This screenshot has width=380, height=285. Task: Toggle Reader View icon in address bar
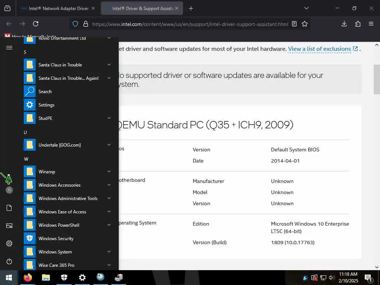tap(294, 24)
